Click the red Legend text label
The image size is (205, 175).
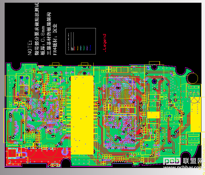point(105,43)
